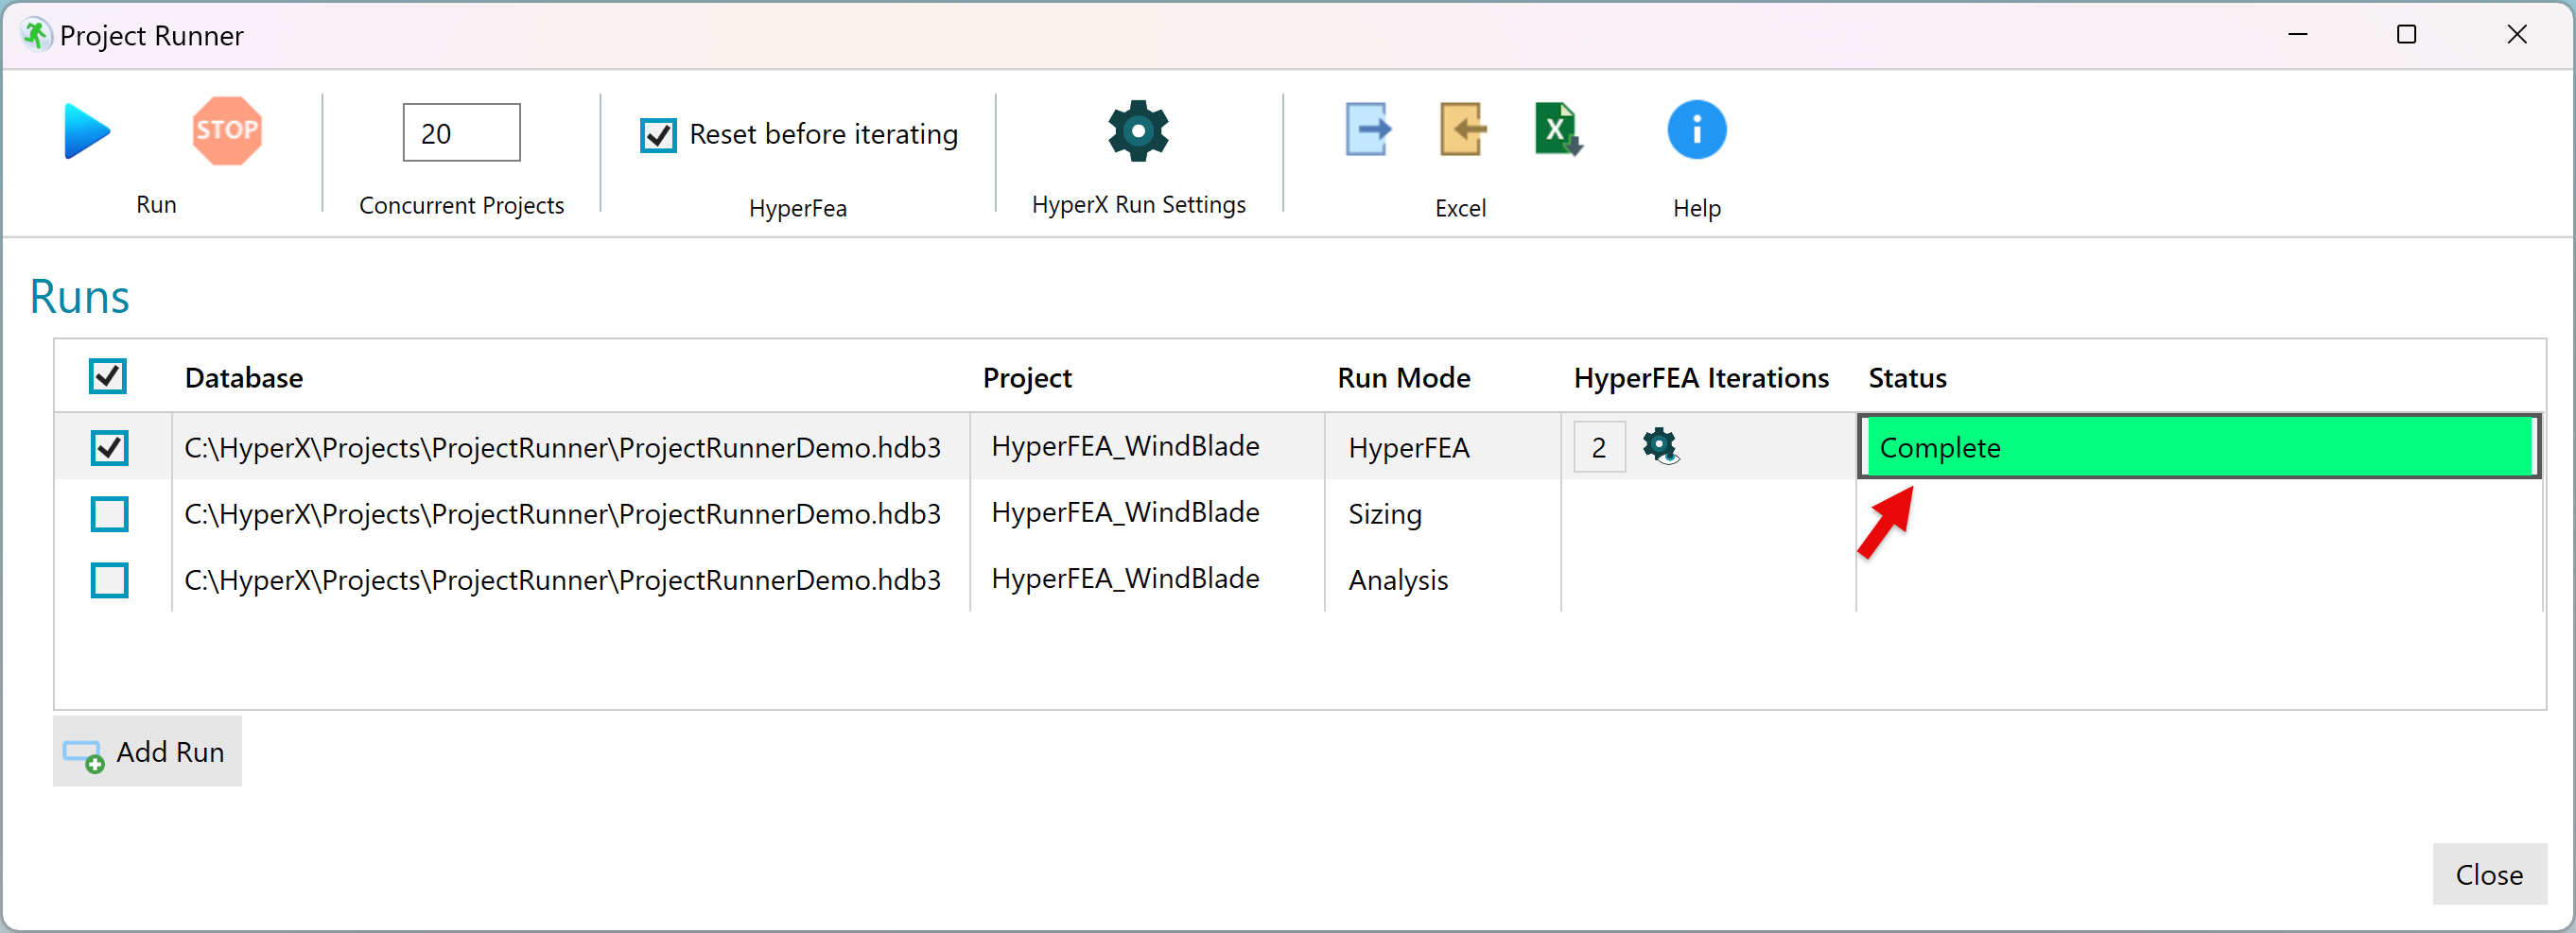Open HyperX Run Settings gear
This screenshot has height=933, width=2576.
point(1138,130)
